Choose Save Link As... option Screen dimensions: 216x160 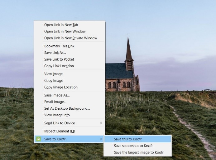click(x=55, y=52)
